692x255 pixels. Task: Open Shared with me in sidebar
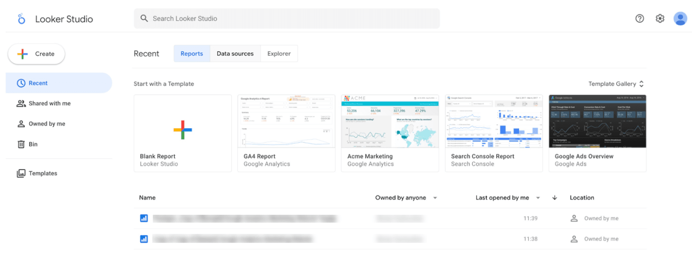(x=50, y=103)
